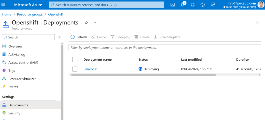
Task: Sort by Status column header
Action: click(143, 60)
